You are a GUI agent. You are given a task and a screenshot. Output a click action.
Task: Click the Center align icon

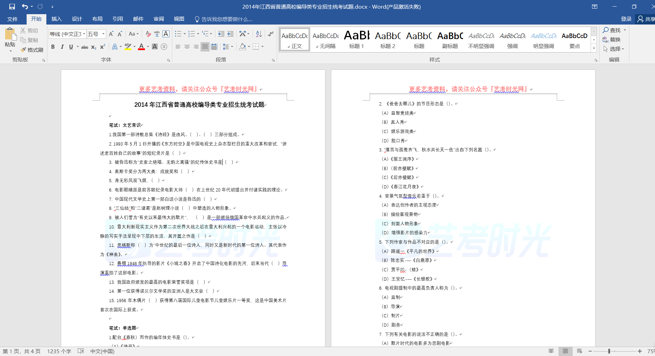187,47
